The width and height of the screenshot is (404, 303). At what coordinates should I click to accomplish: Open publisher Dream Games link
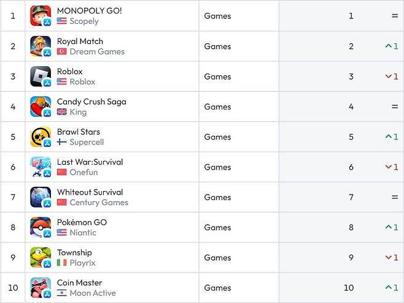click(x=96, y=51)
